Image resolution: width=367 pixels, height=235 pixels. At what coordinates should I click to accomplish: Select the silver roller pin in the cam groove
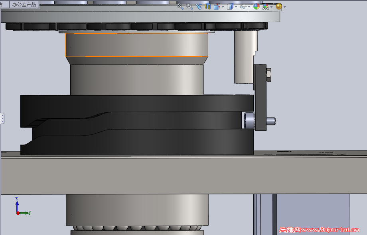click(x=249, y=120)
